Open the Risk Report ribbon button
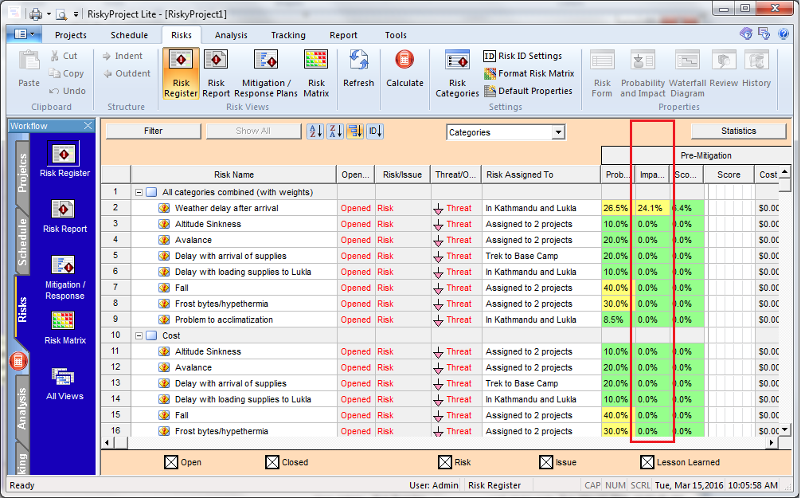Screen dimensions: 801x498 216,73
